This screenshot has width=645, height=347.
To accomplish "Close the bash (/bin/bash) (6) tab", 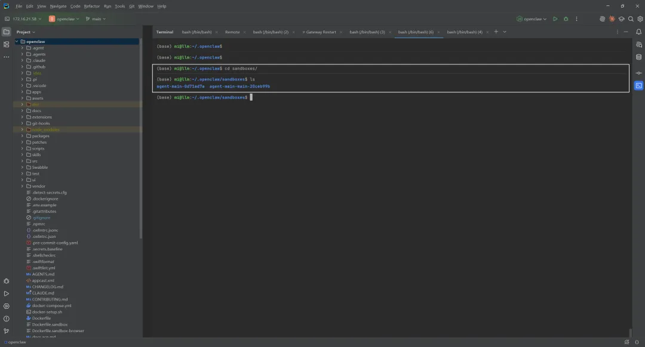I will [438, 32].
